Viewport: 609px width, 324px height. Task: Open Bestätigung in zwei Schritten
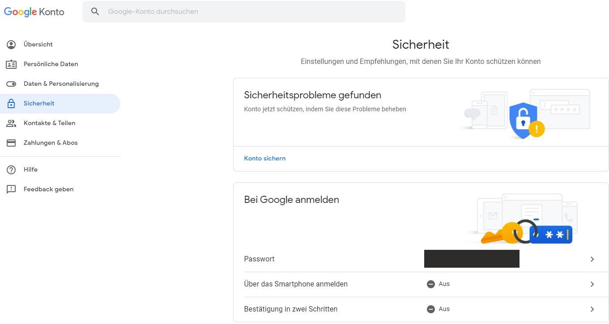pyautogui.click(x=421, y=309)
